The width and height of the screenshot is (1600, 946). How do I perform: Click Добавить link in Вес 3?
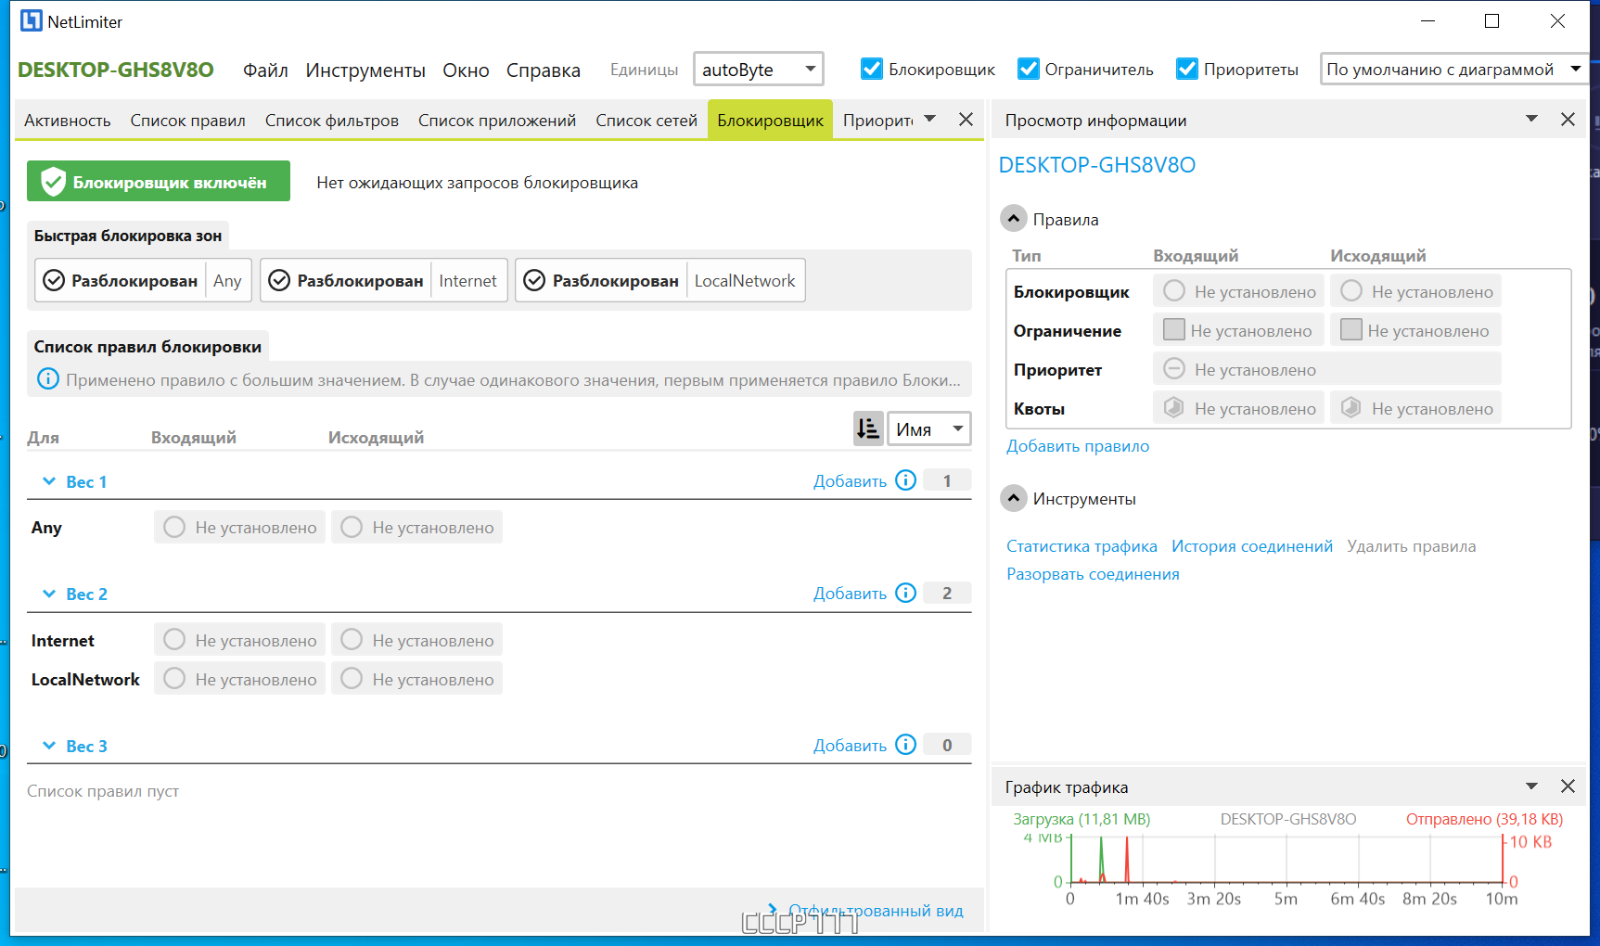click(x=850, y=745)
